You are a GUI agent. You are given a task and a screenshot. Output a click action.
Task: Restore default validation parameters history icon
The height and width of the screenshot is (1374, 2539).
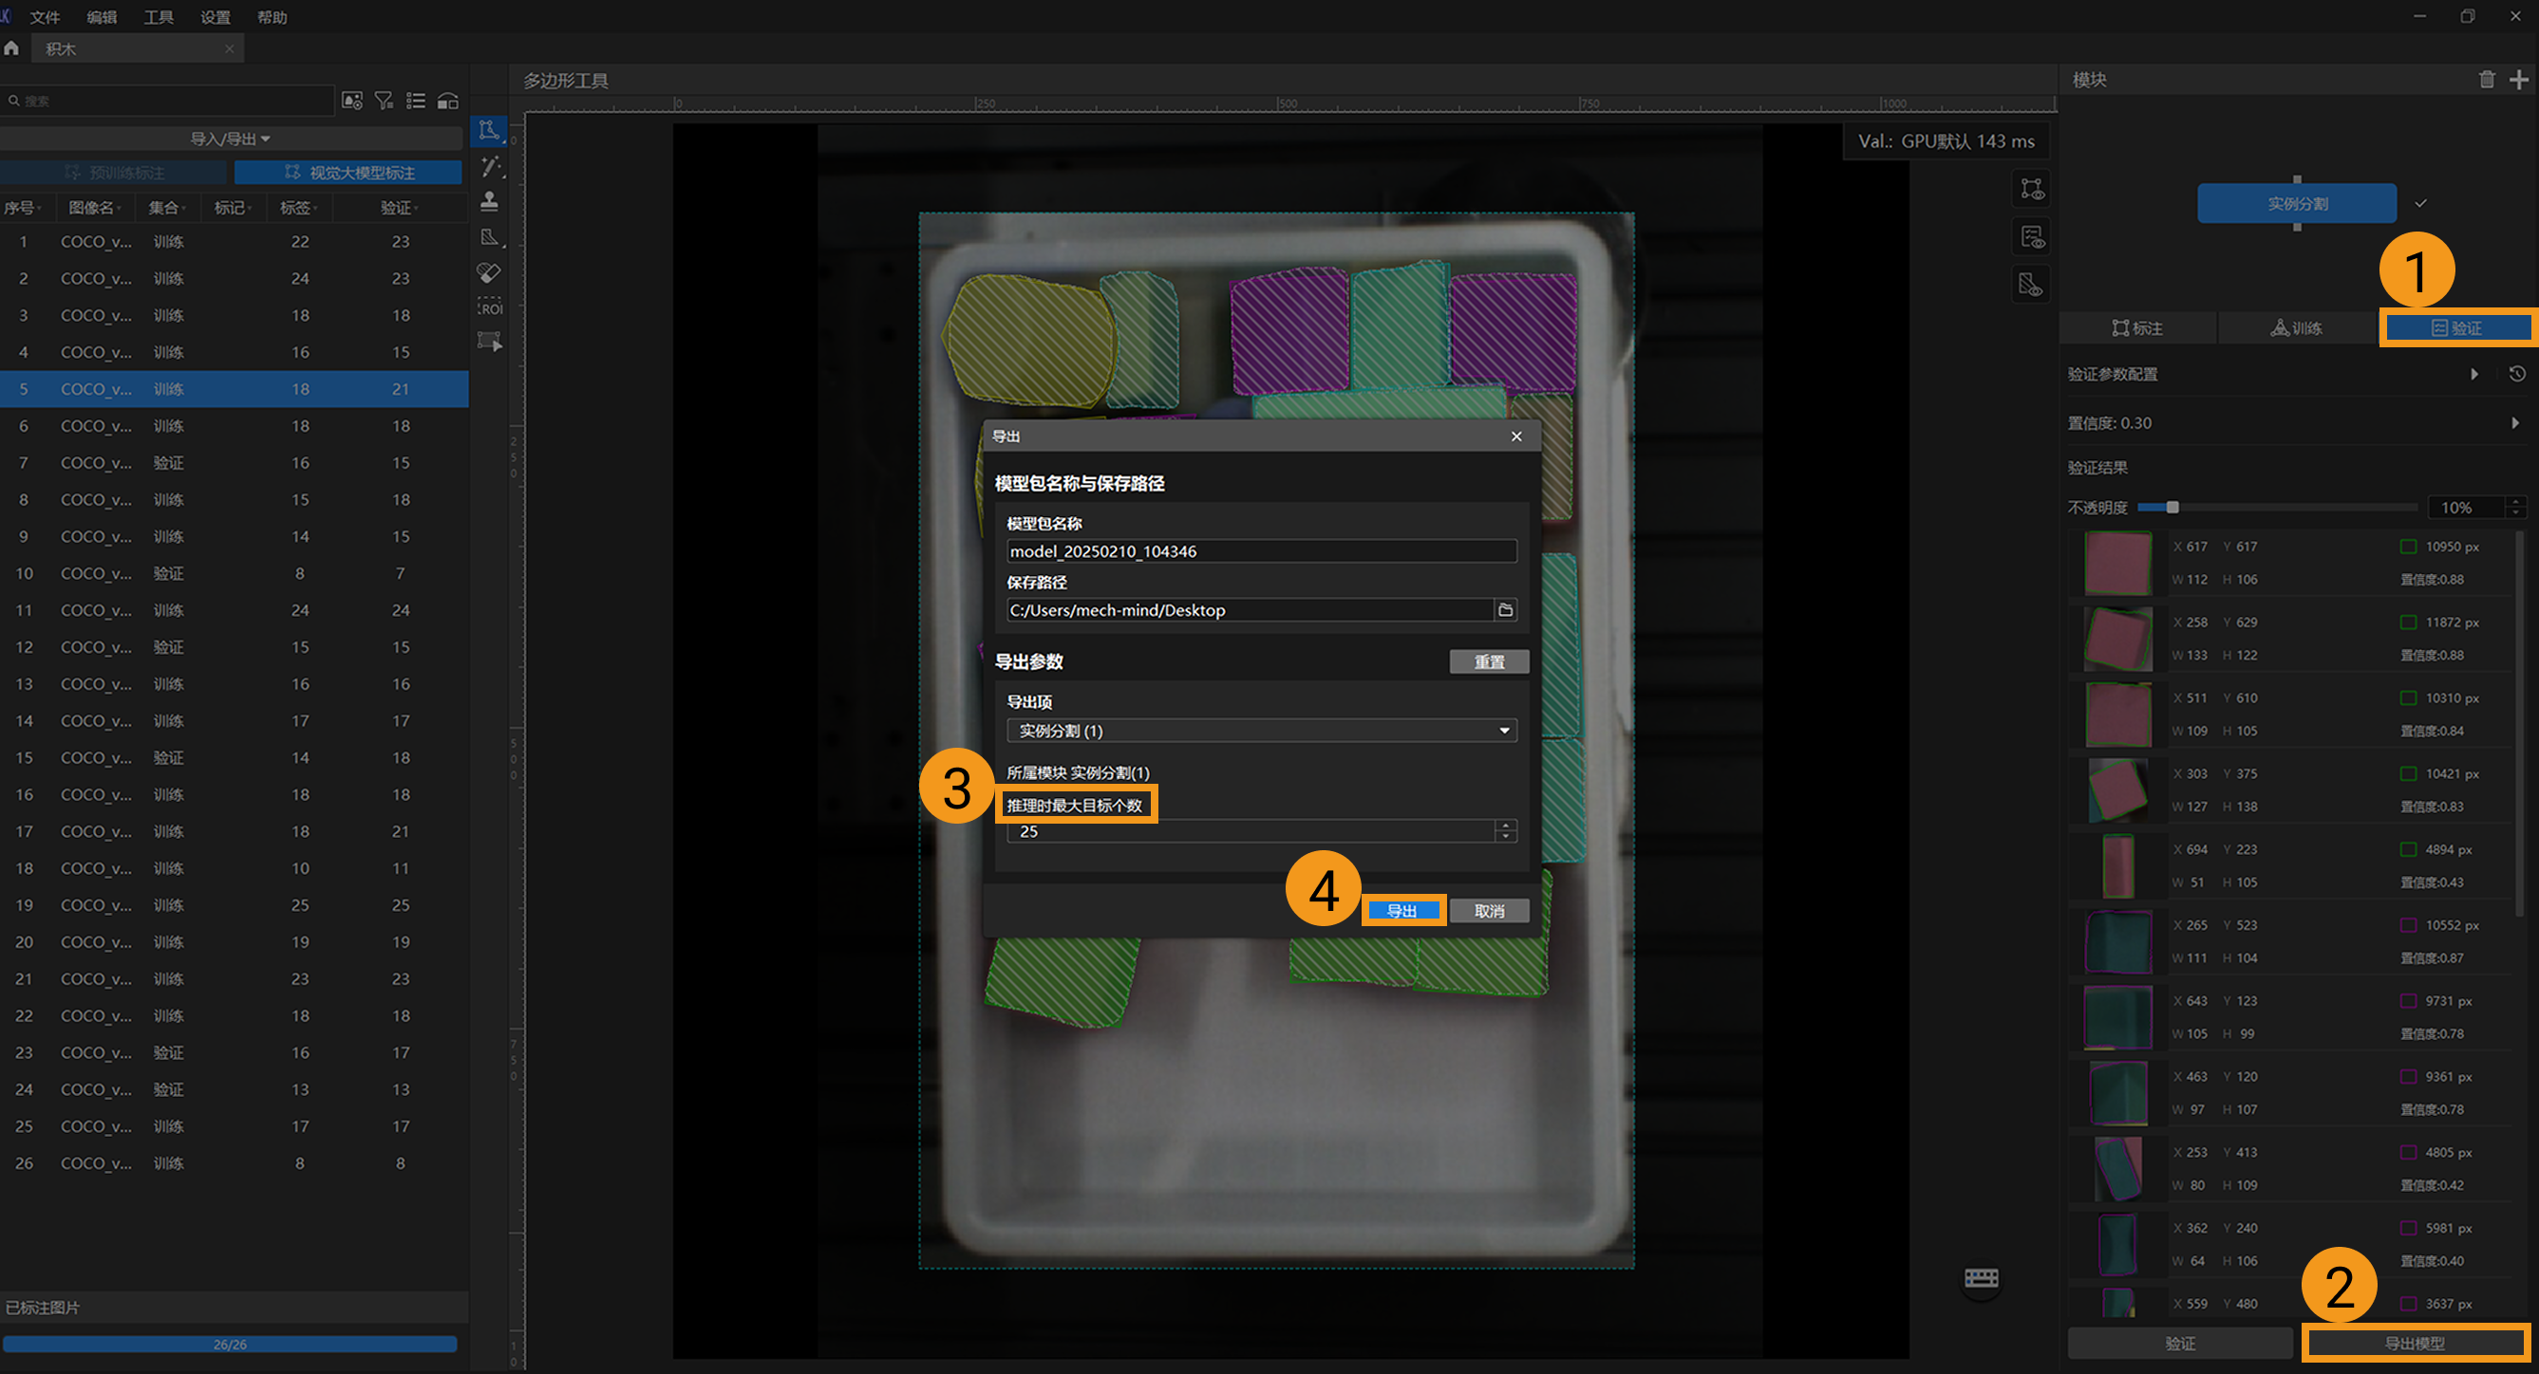(2516, 374)
